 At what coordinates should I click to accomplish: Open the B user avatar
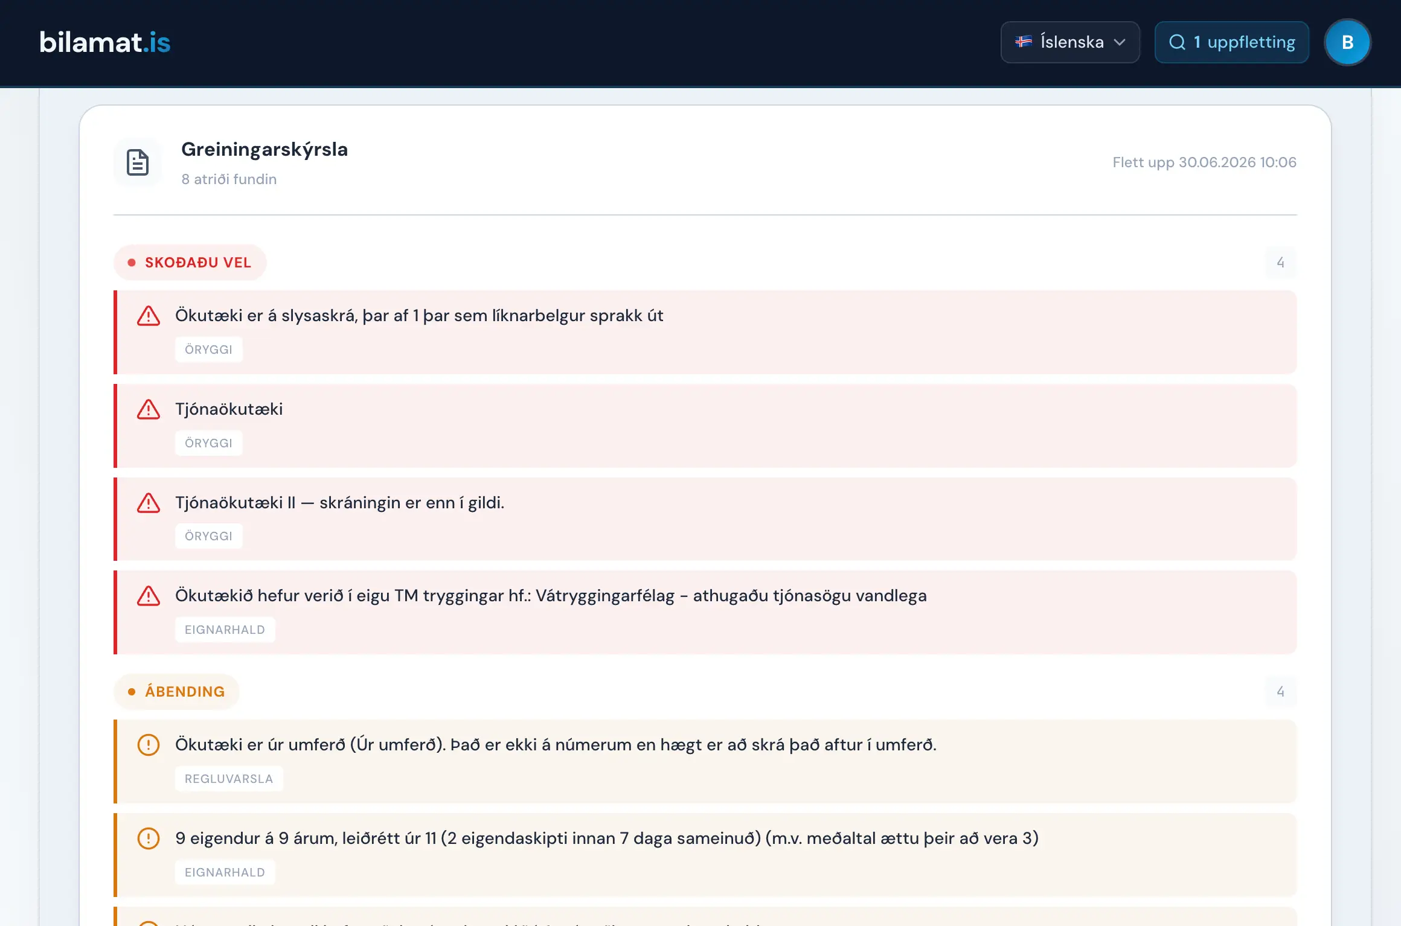[x=1347, y=42]
